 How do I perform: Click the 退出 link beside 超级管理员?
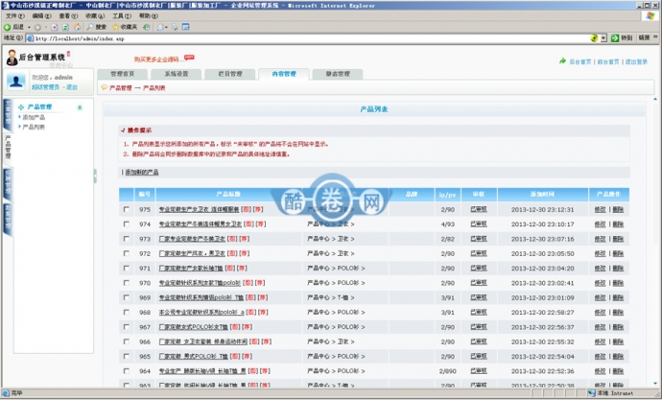pos(72,87)
